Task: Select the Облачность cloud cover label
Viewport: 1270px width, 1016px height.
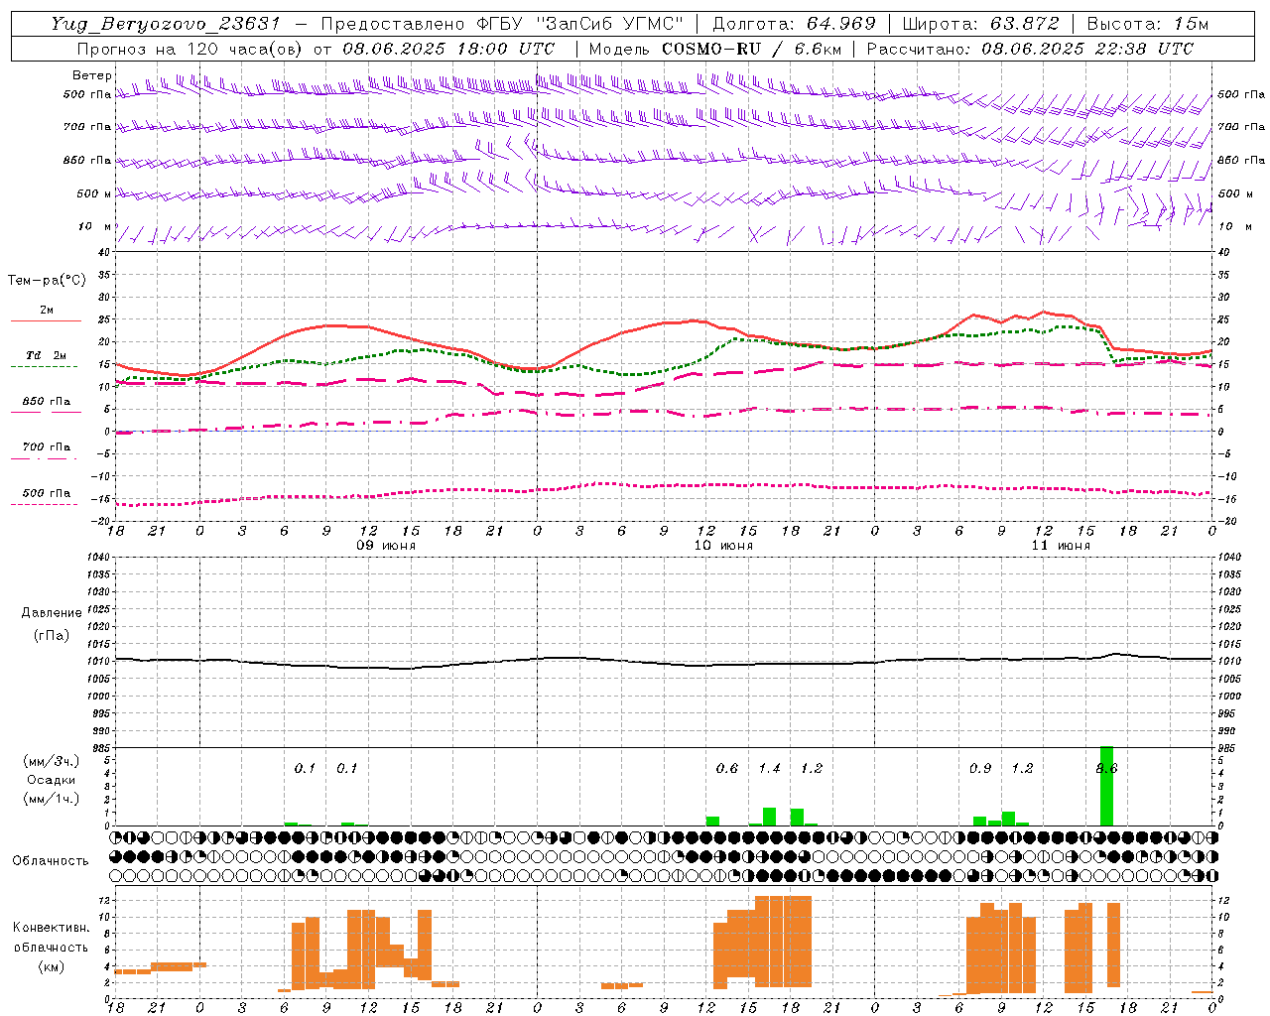Action: click(51, 861)
